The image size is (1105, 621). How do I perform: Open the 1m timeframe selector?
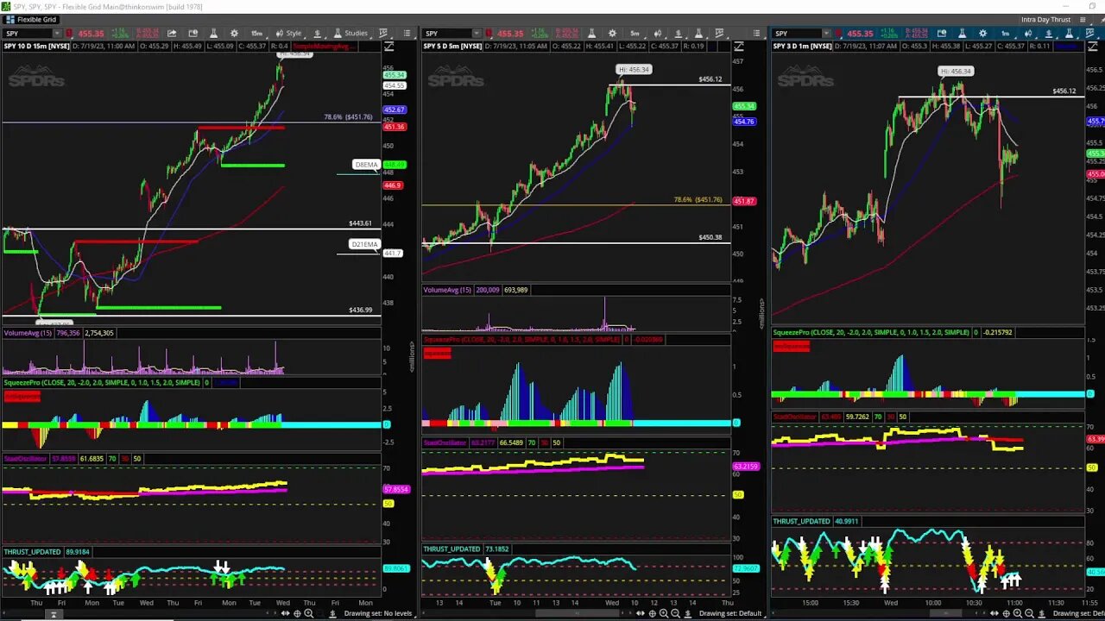pos(1005,33)
